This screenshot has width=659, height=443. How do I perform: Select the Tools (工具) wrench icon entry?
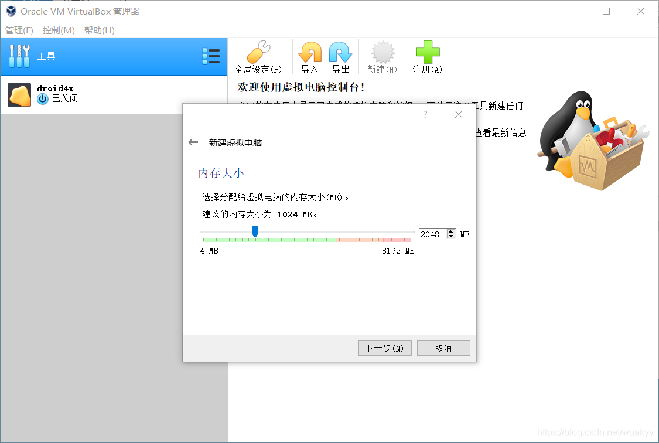(19, 56)
